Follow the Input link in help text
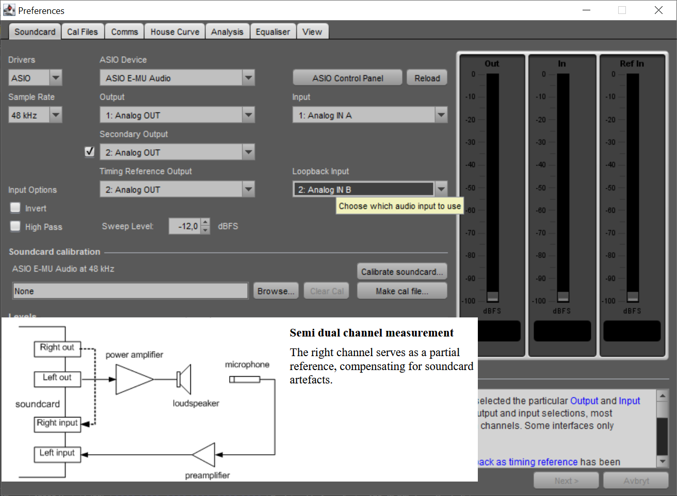The image size is (677, 496). 630,401
